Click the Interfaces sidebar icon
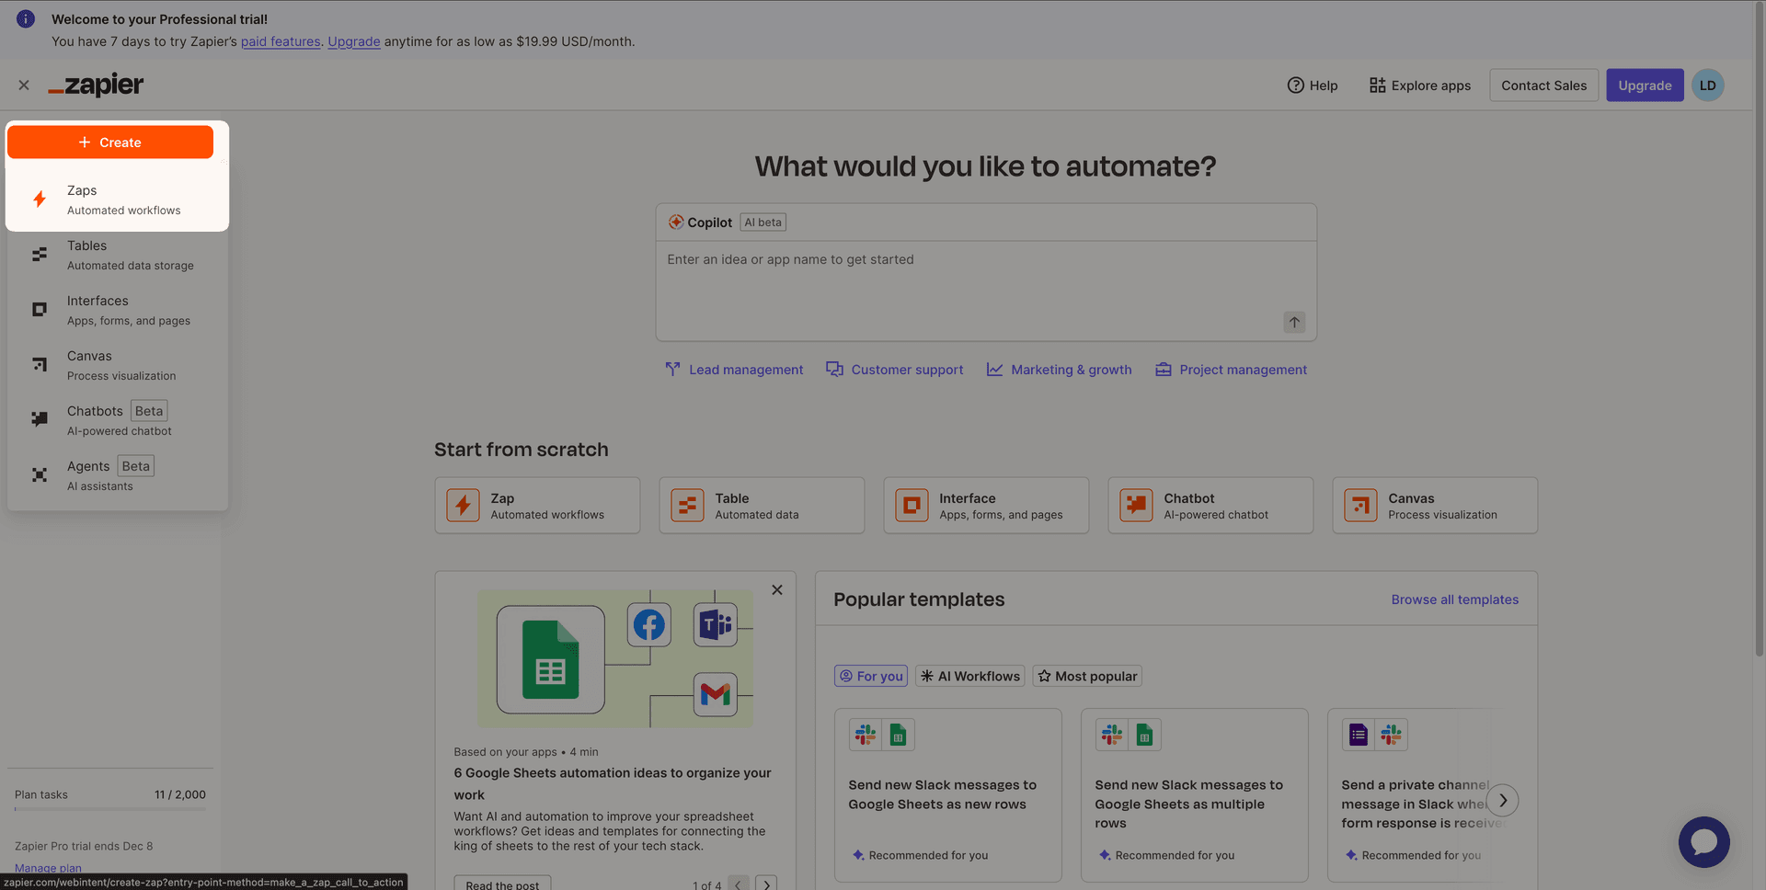 coord(39,309)
